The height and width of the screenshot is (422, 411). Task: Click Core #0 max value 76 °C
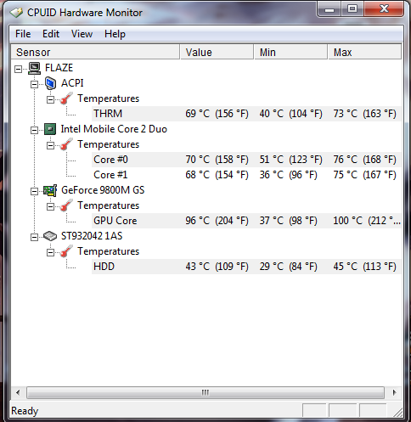click(x=364, y=160)
